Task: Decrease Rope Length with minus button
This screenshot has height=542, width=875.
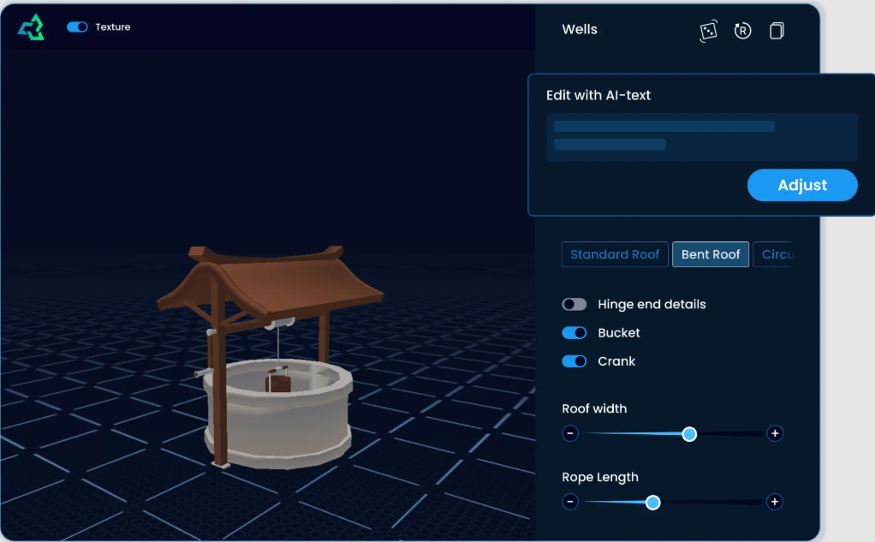Action: 569,502
